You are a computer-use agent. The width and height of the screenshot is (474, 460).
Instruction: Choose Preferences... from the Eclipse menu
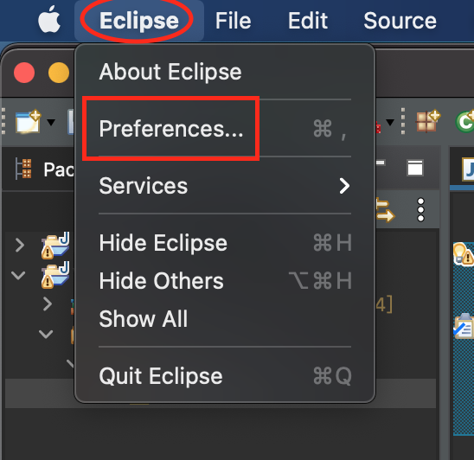225,129
